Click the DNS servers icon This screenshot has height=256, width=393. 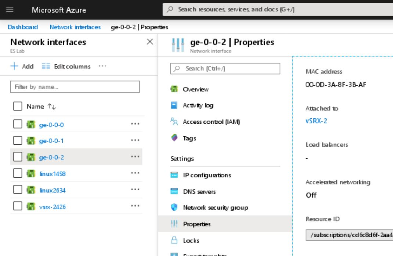coord(174,191)
